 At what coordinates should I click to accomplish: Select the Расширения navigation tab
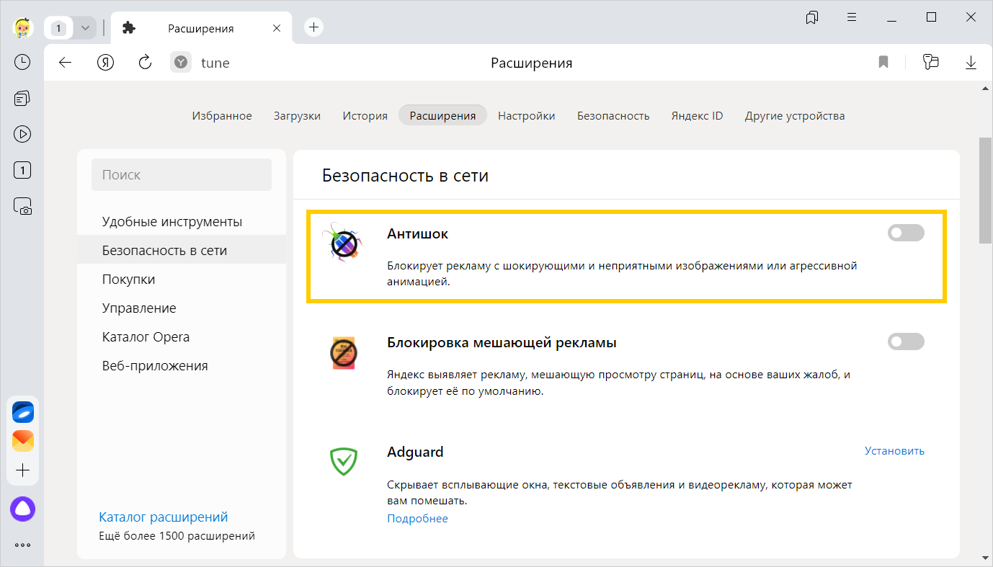(442, 115)
